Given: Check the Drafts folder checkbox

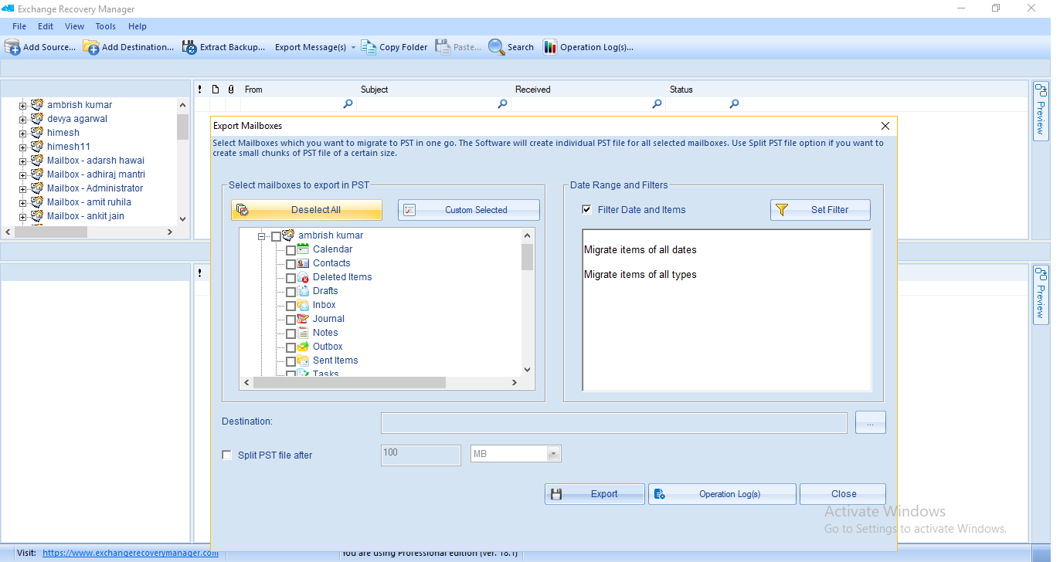Looking at the screenshot, I should (x=290, y=292).
